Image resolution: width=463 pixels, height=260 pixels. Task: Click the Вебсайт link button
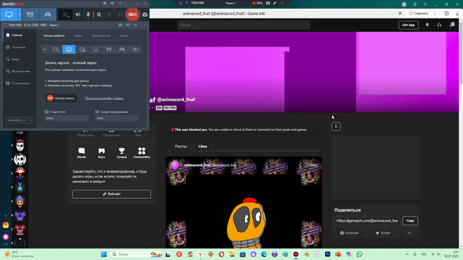(112, 194)
